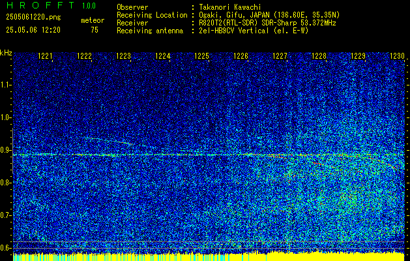Click time marker 1227
The height and width of the screenshot is (261, 410).
pos(280,55)
